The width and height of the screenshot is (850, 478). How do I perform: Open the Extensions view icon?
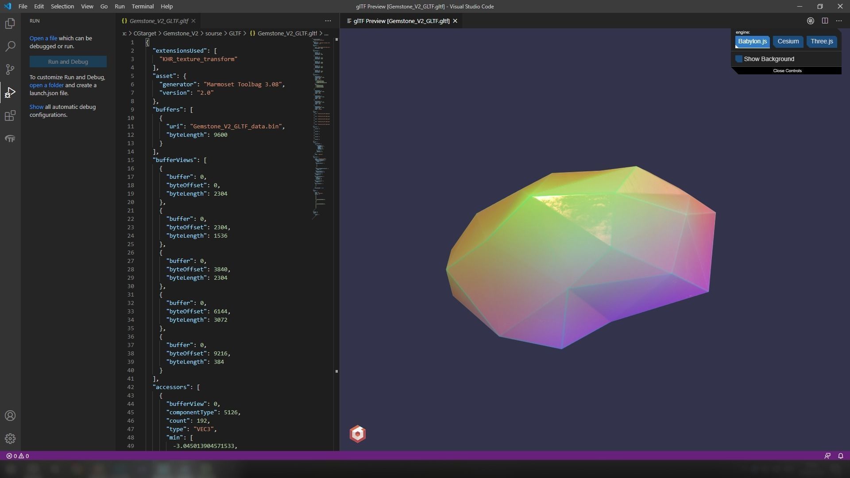10,116
